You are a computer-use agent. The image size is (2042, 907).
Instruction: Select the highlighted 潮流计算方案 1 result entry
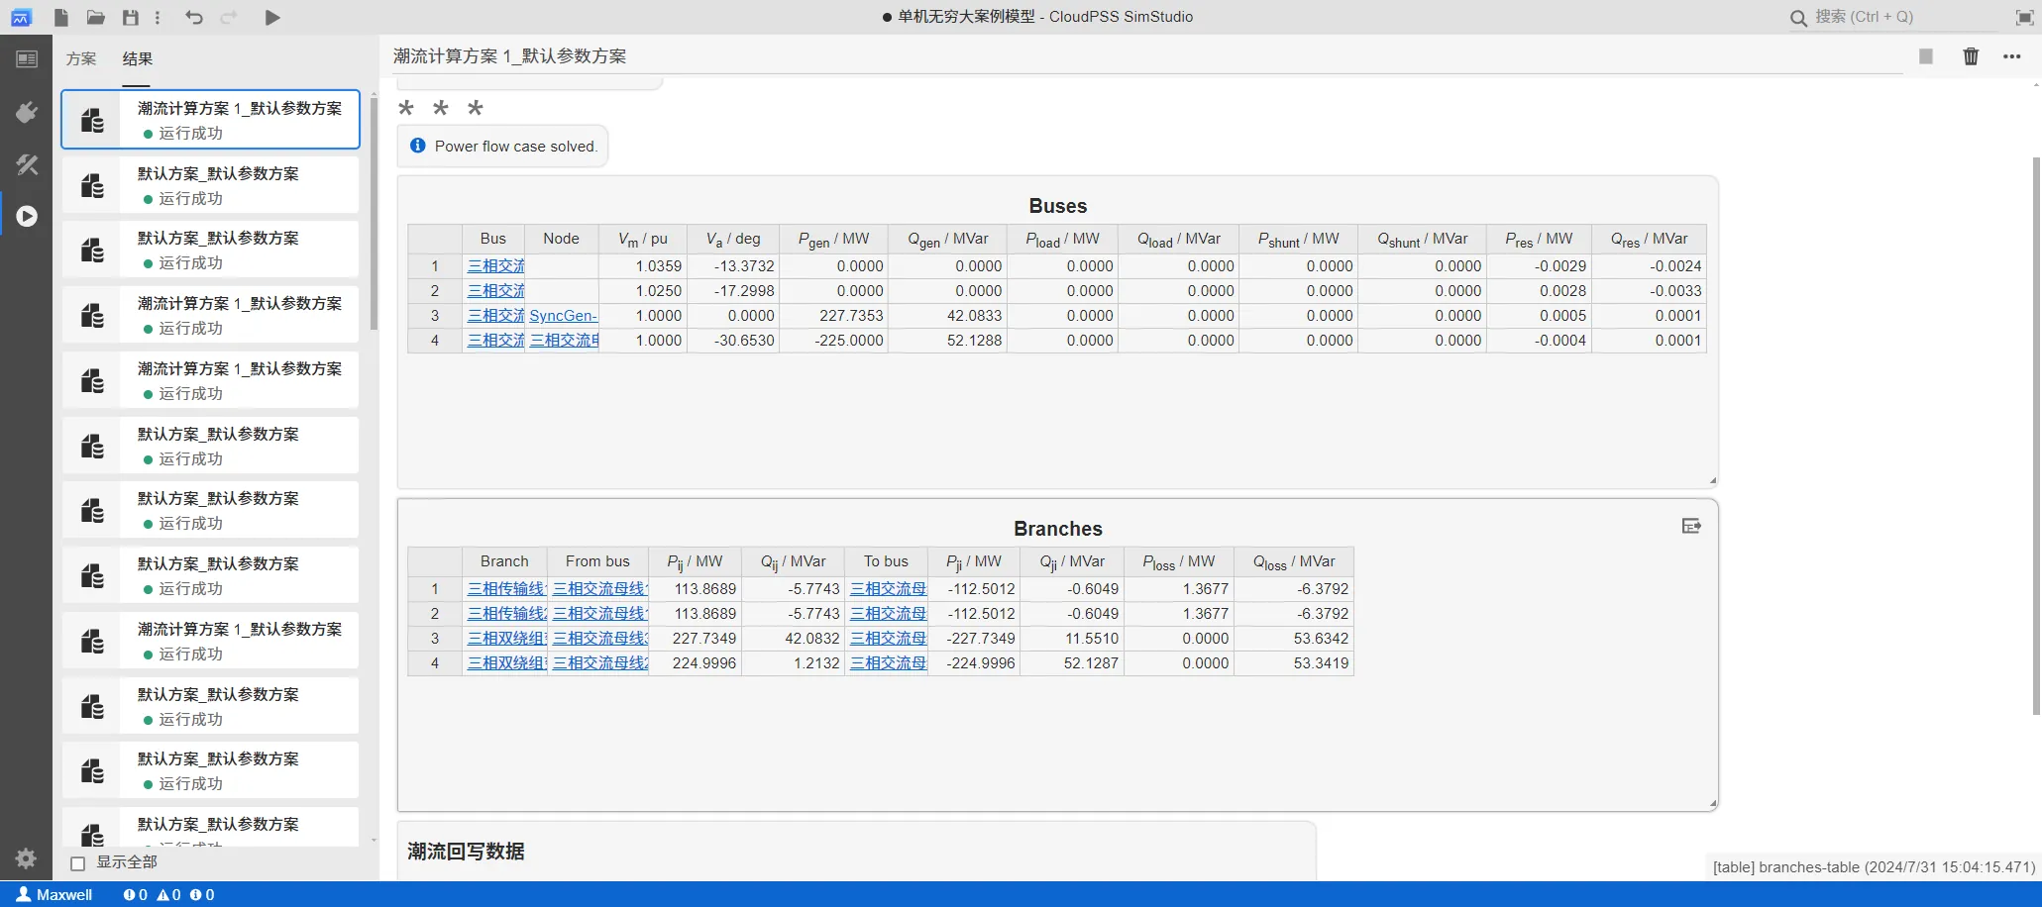pos(210,120)
